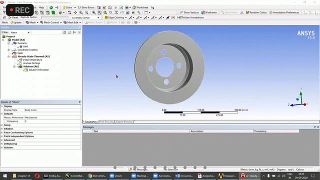Click the Zoom To Fit green magnifier

point(105,12)
